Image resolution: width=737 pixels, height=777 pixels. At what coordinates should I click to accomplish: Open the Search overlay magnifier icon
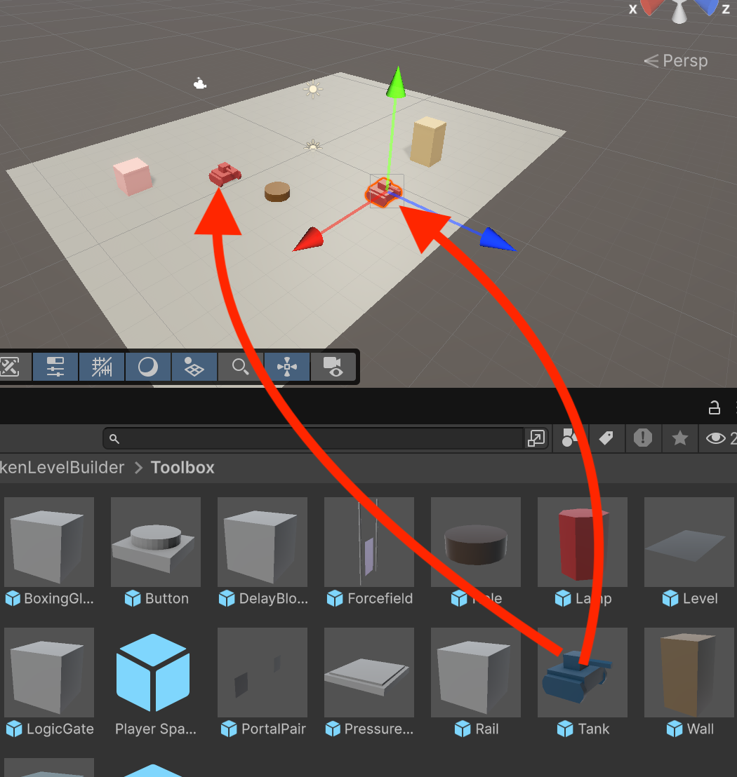pos(241,367)
